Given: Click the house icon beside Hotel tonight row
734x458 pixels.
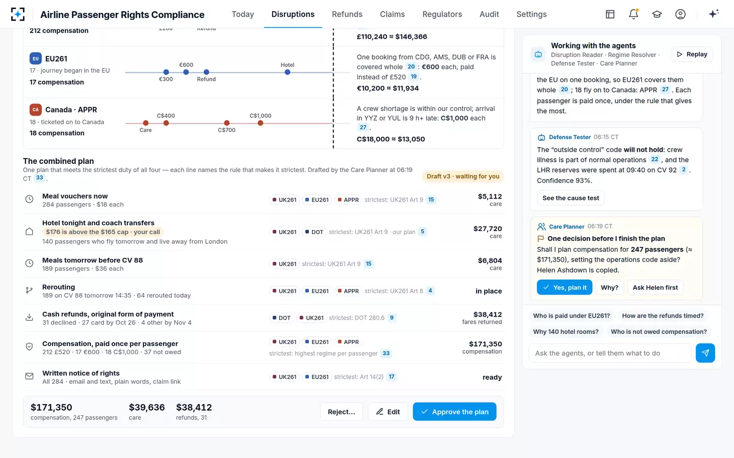Looking at the screenshot, I should 30,232.
